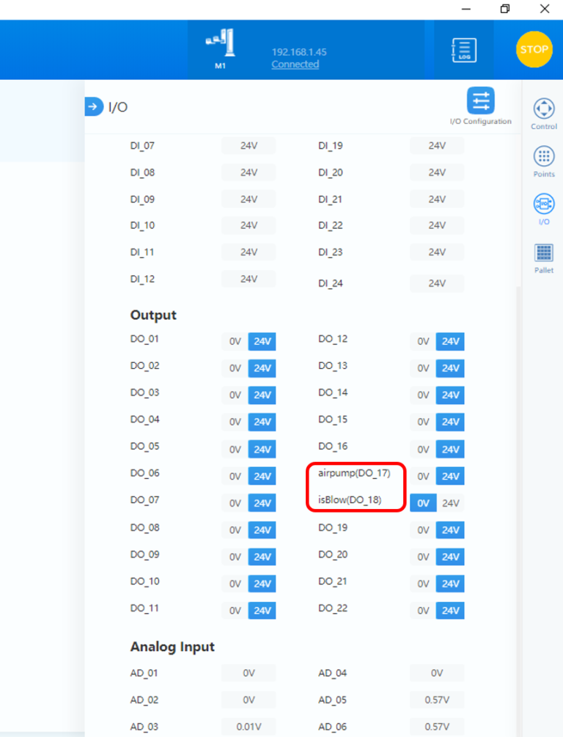Switch DO_12 output to 0V
Viewport: 563px width, 737px height.
[x=423, y=342]
